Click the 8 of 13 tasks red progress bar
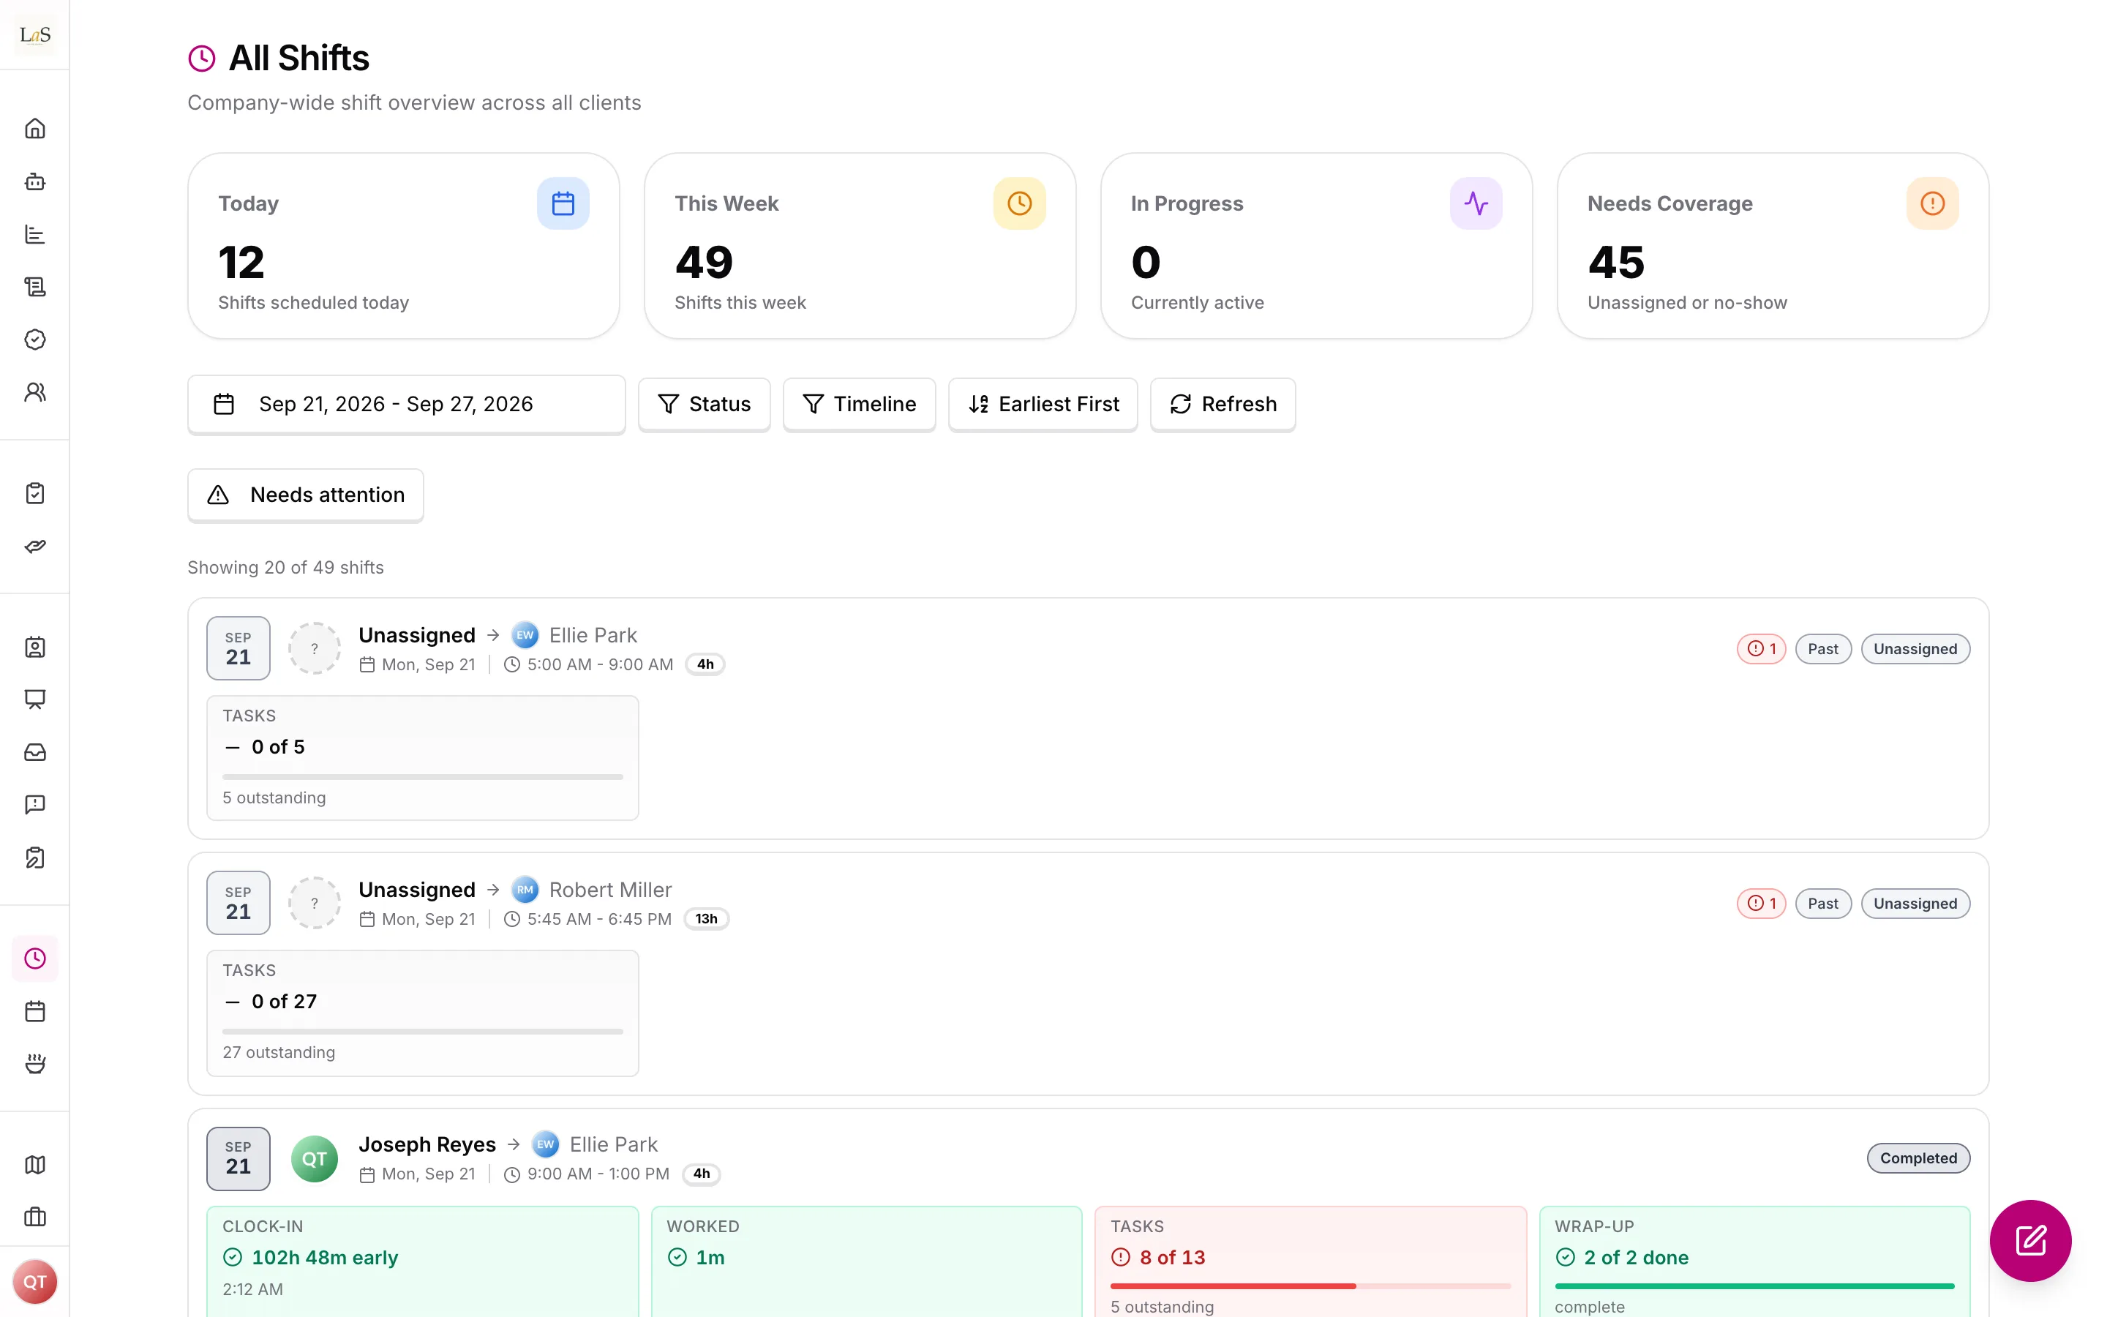2107x1317 pixels. 1310,1286
